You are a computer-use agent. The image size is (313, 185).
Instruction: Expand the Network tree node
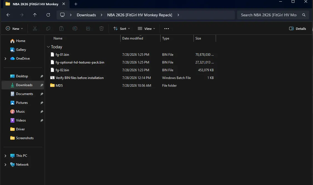5,165
